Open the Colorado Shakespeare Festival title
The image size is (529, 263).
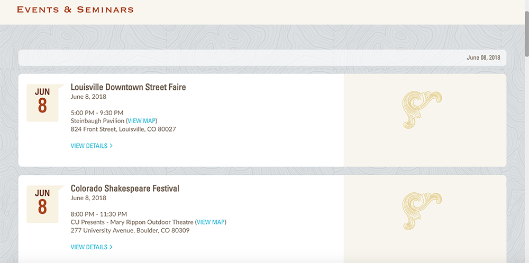[x=125, y=189]
